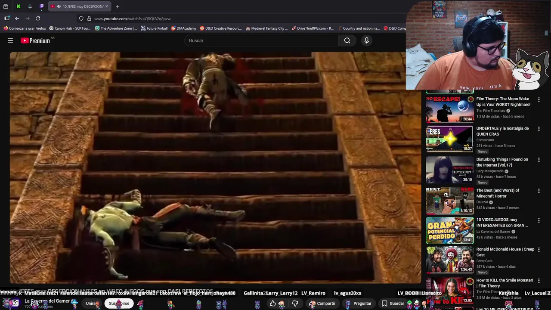Viewport: 551px width, 310px height.
Task: Go forward one page in browser
Action: [28, 19]
